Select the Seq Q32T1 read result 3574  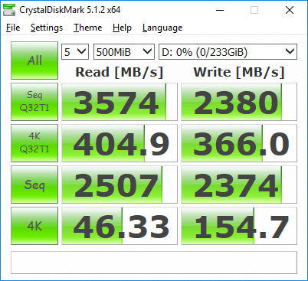tap(120, 102)
